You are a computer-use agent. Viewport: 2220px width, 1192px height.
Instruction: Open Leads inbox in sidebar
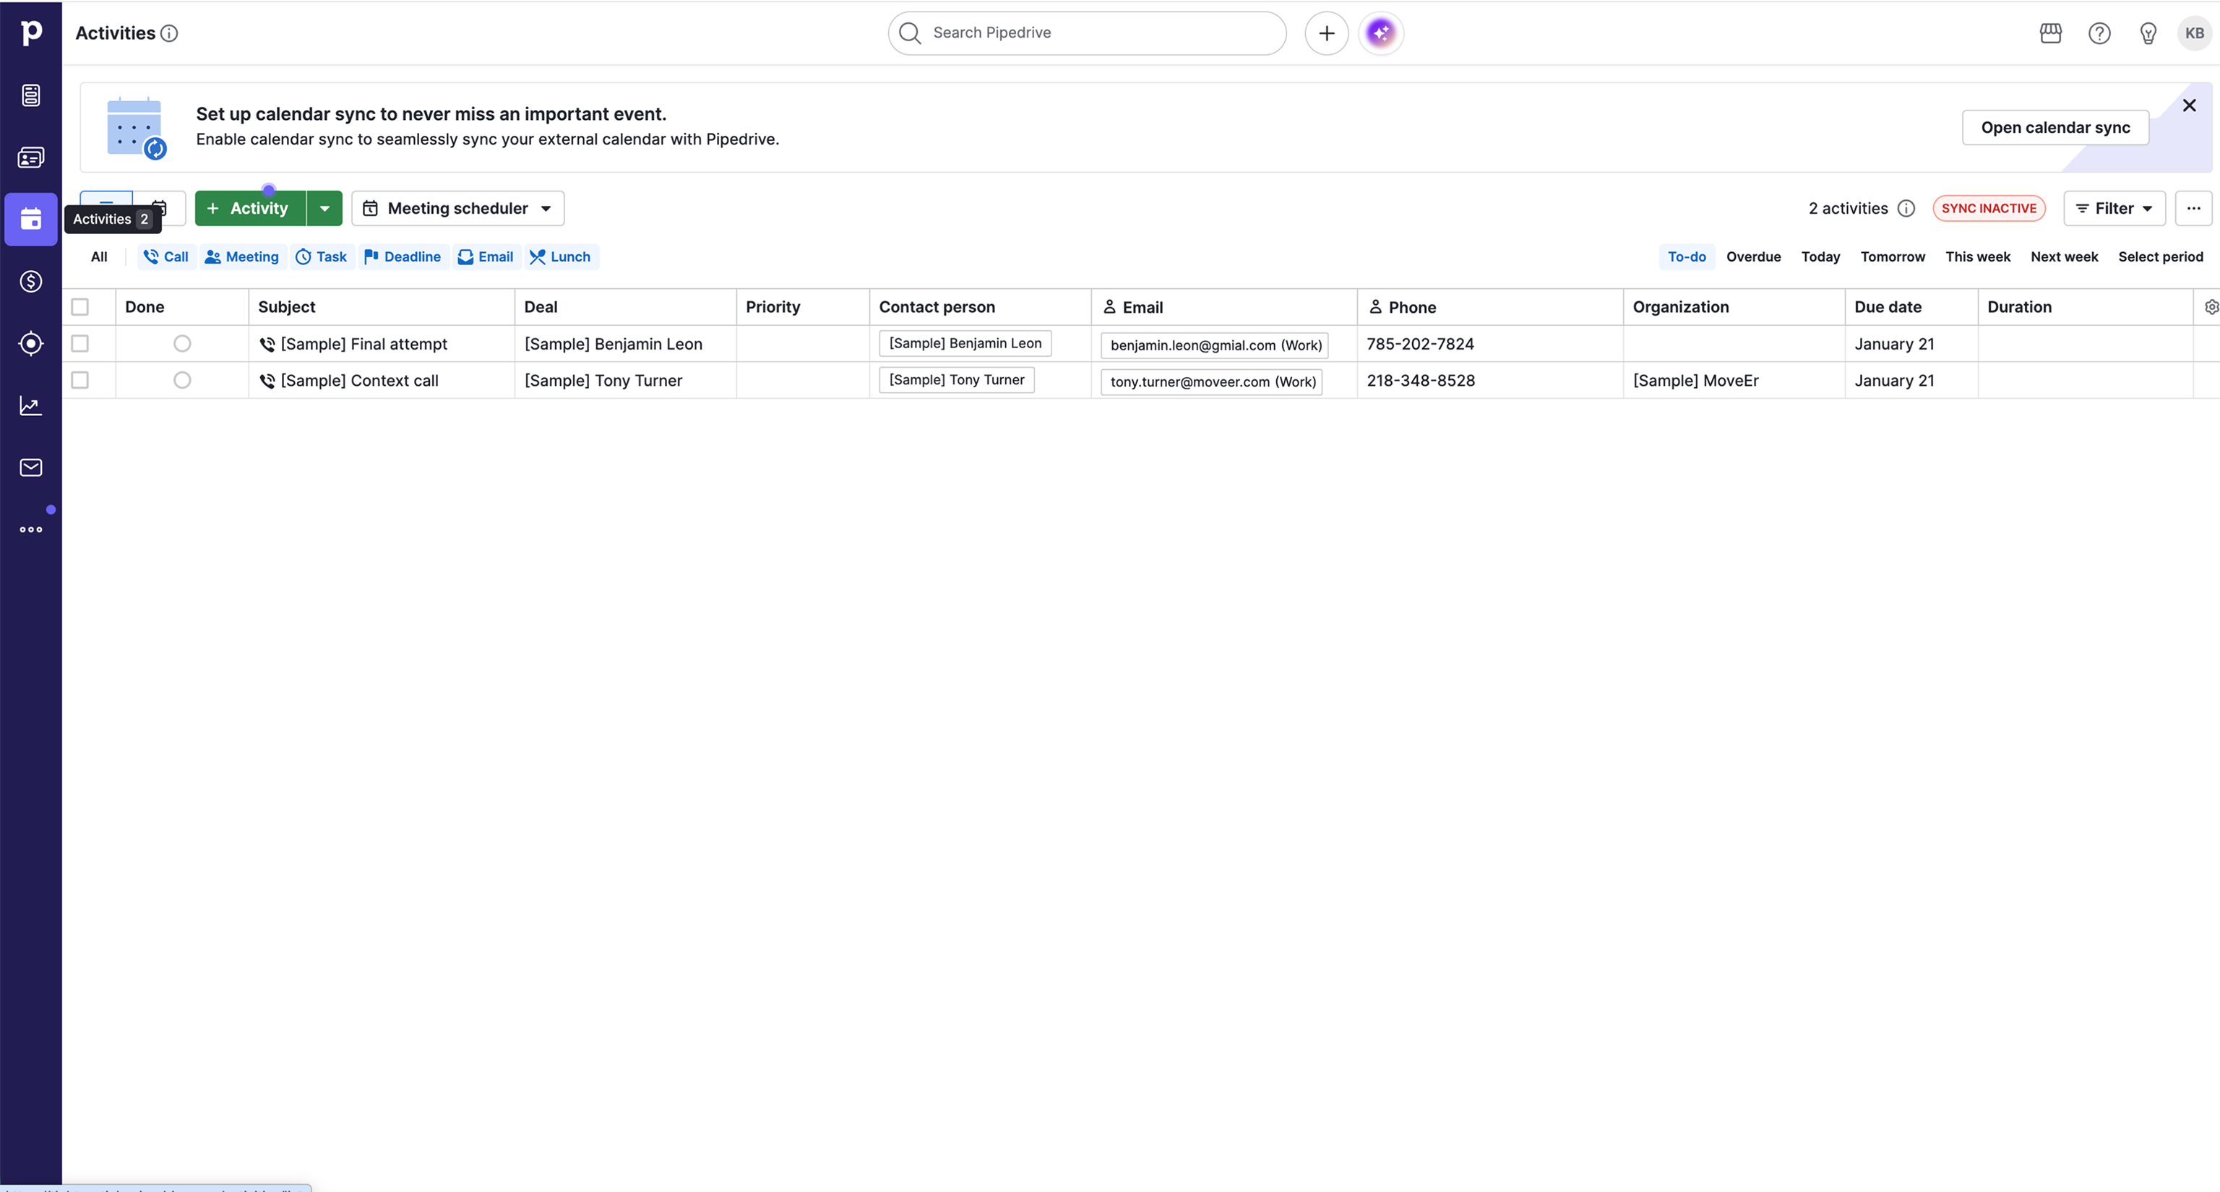click(x=31, y=95)
